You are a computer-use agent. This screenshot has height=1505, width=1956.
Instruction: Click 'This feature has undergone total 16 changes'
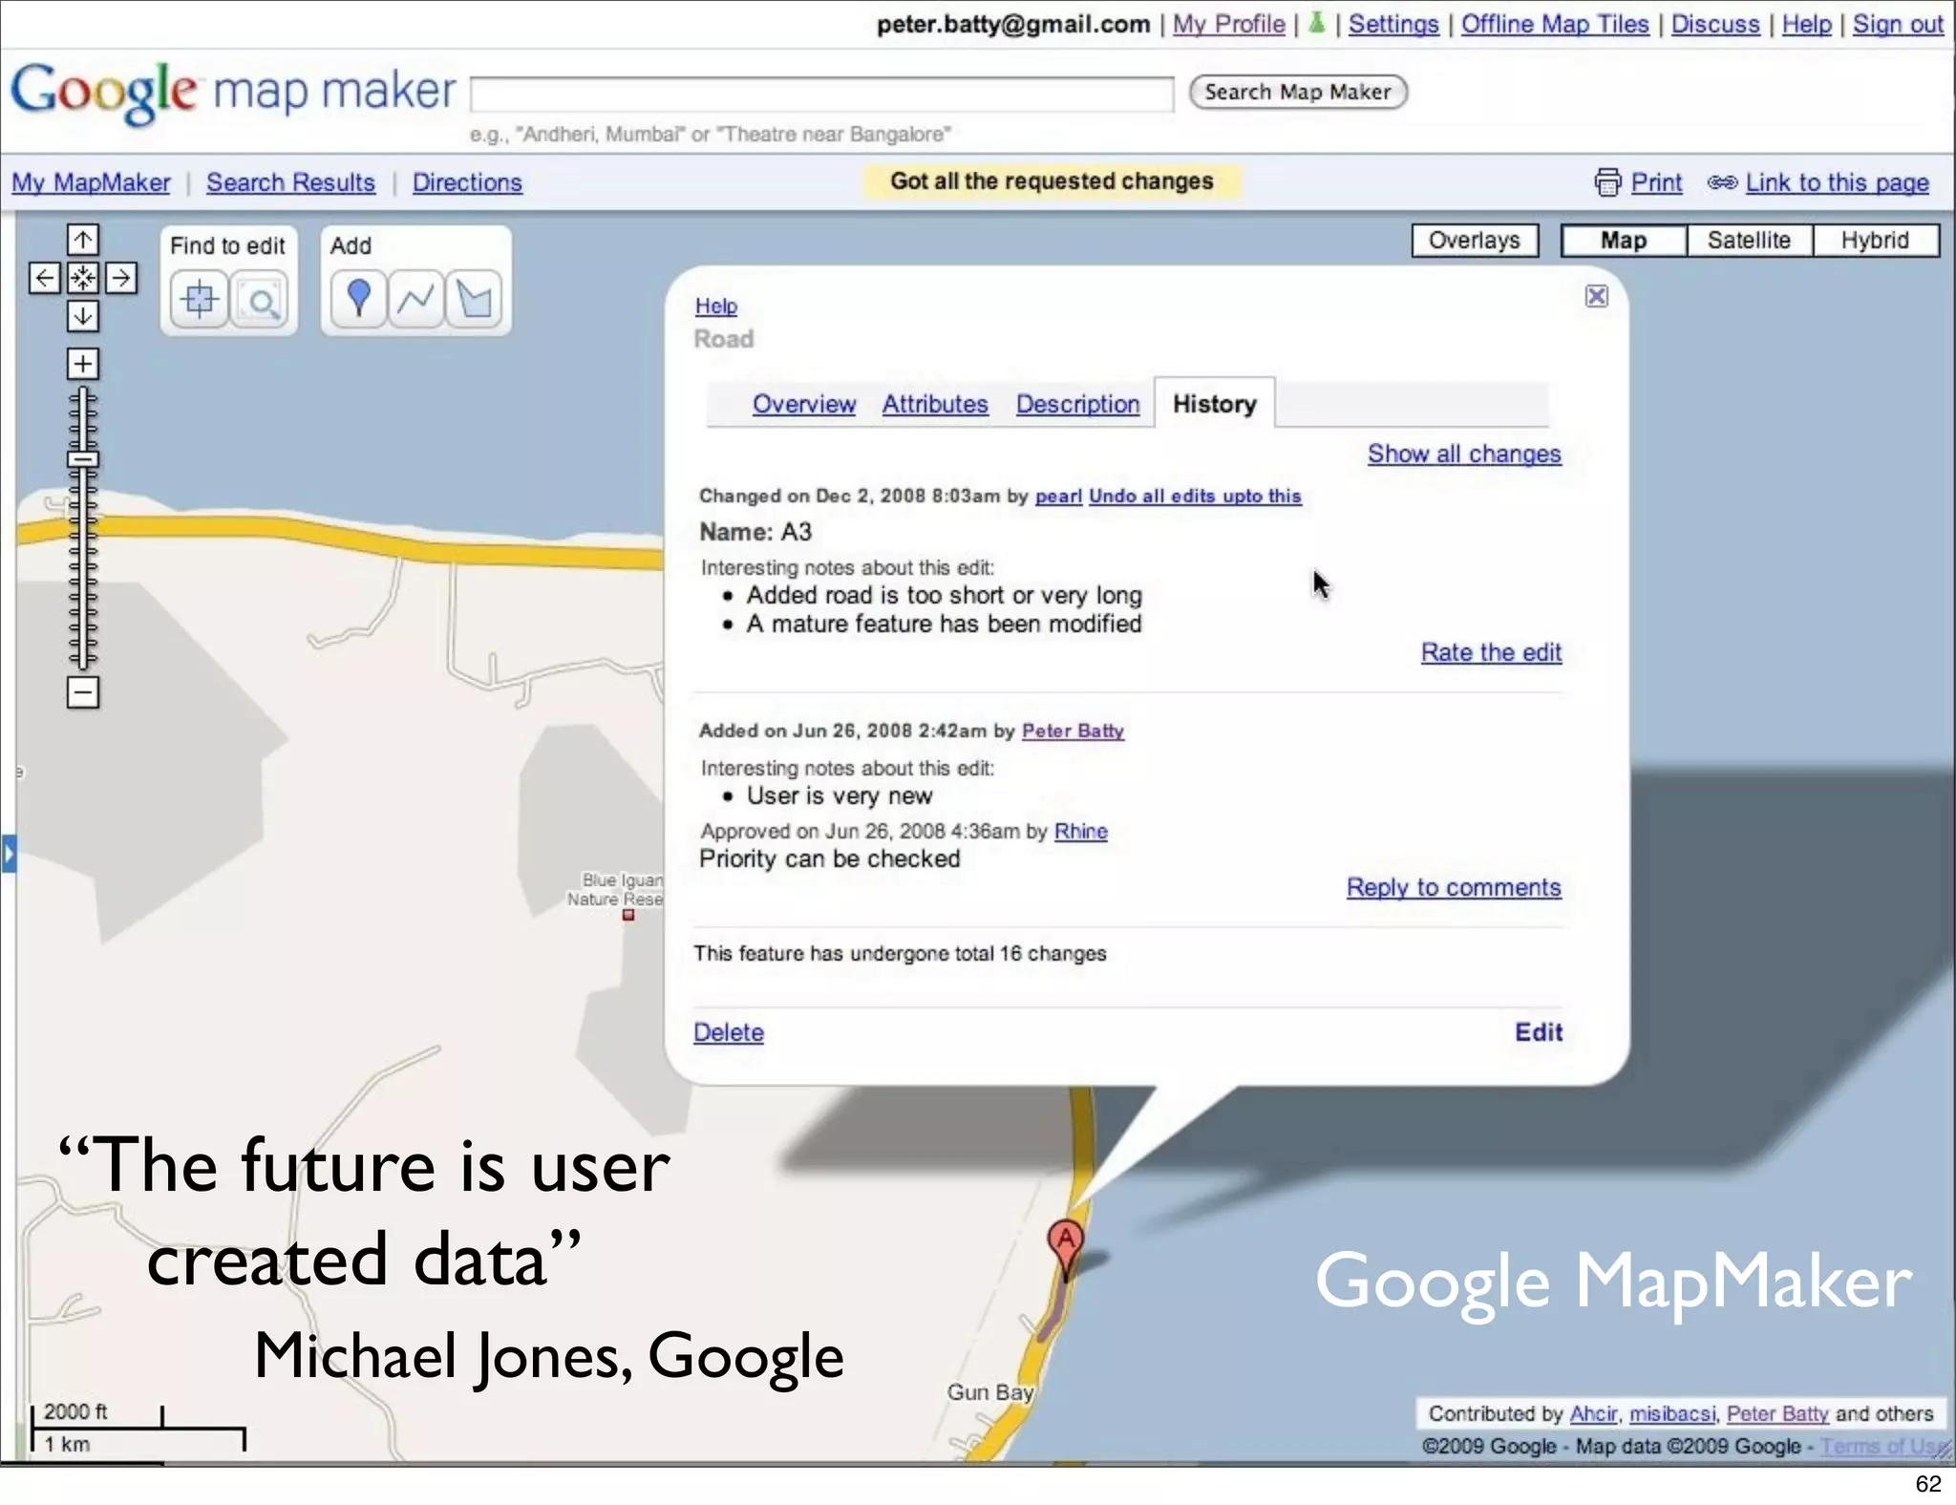tap(900, 953)
